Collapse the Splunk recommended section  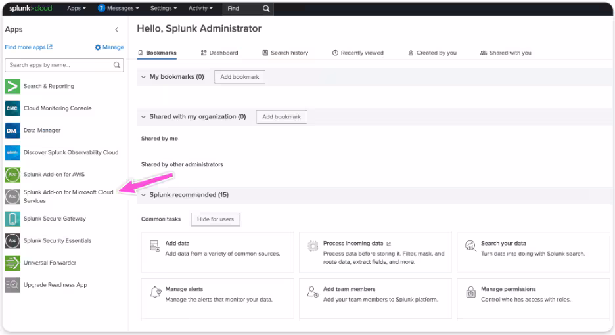[143, 195]
